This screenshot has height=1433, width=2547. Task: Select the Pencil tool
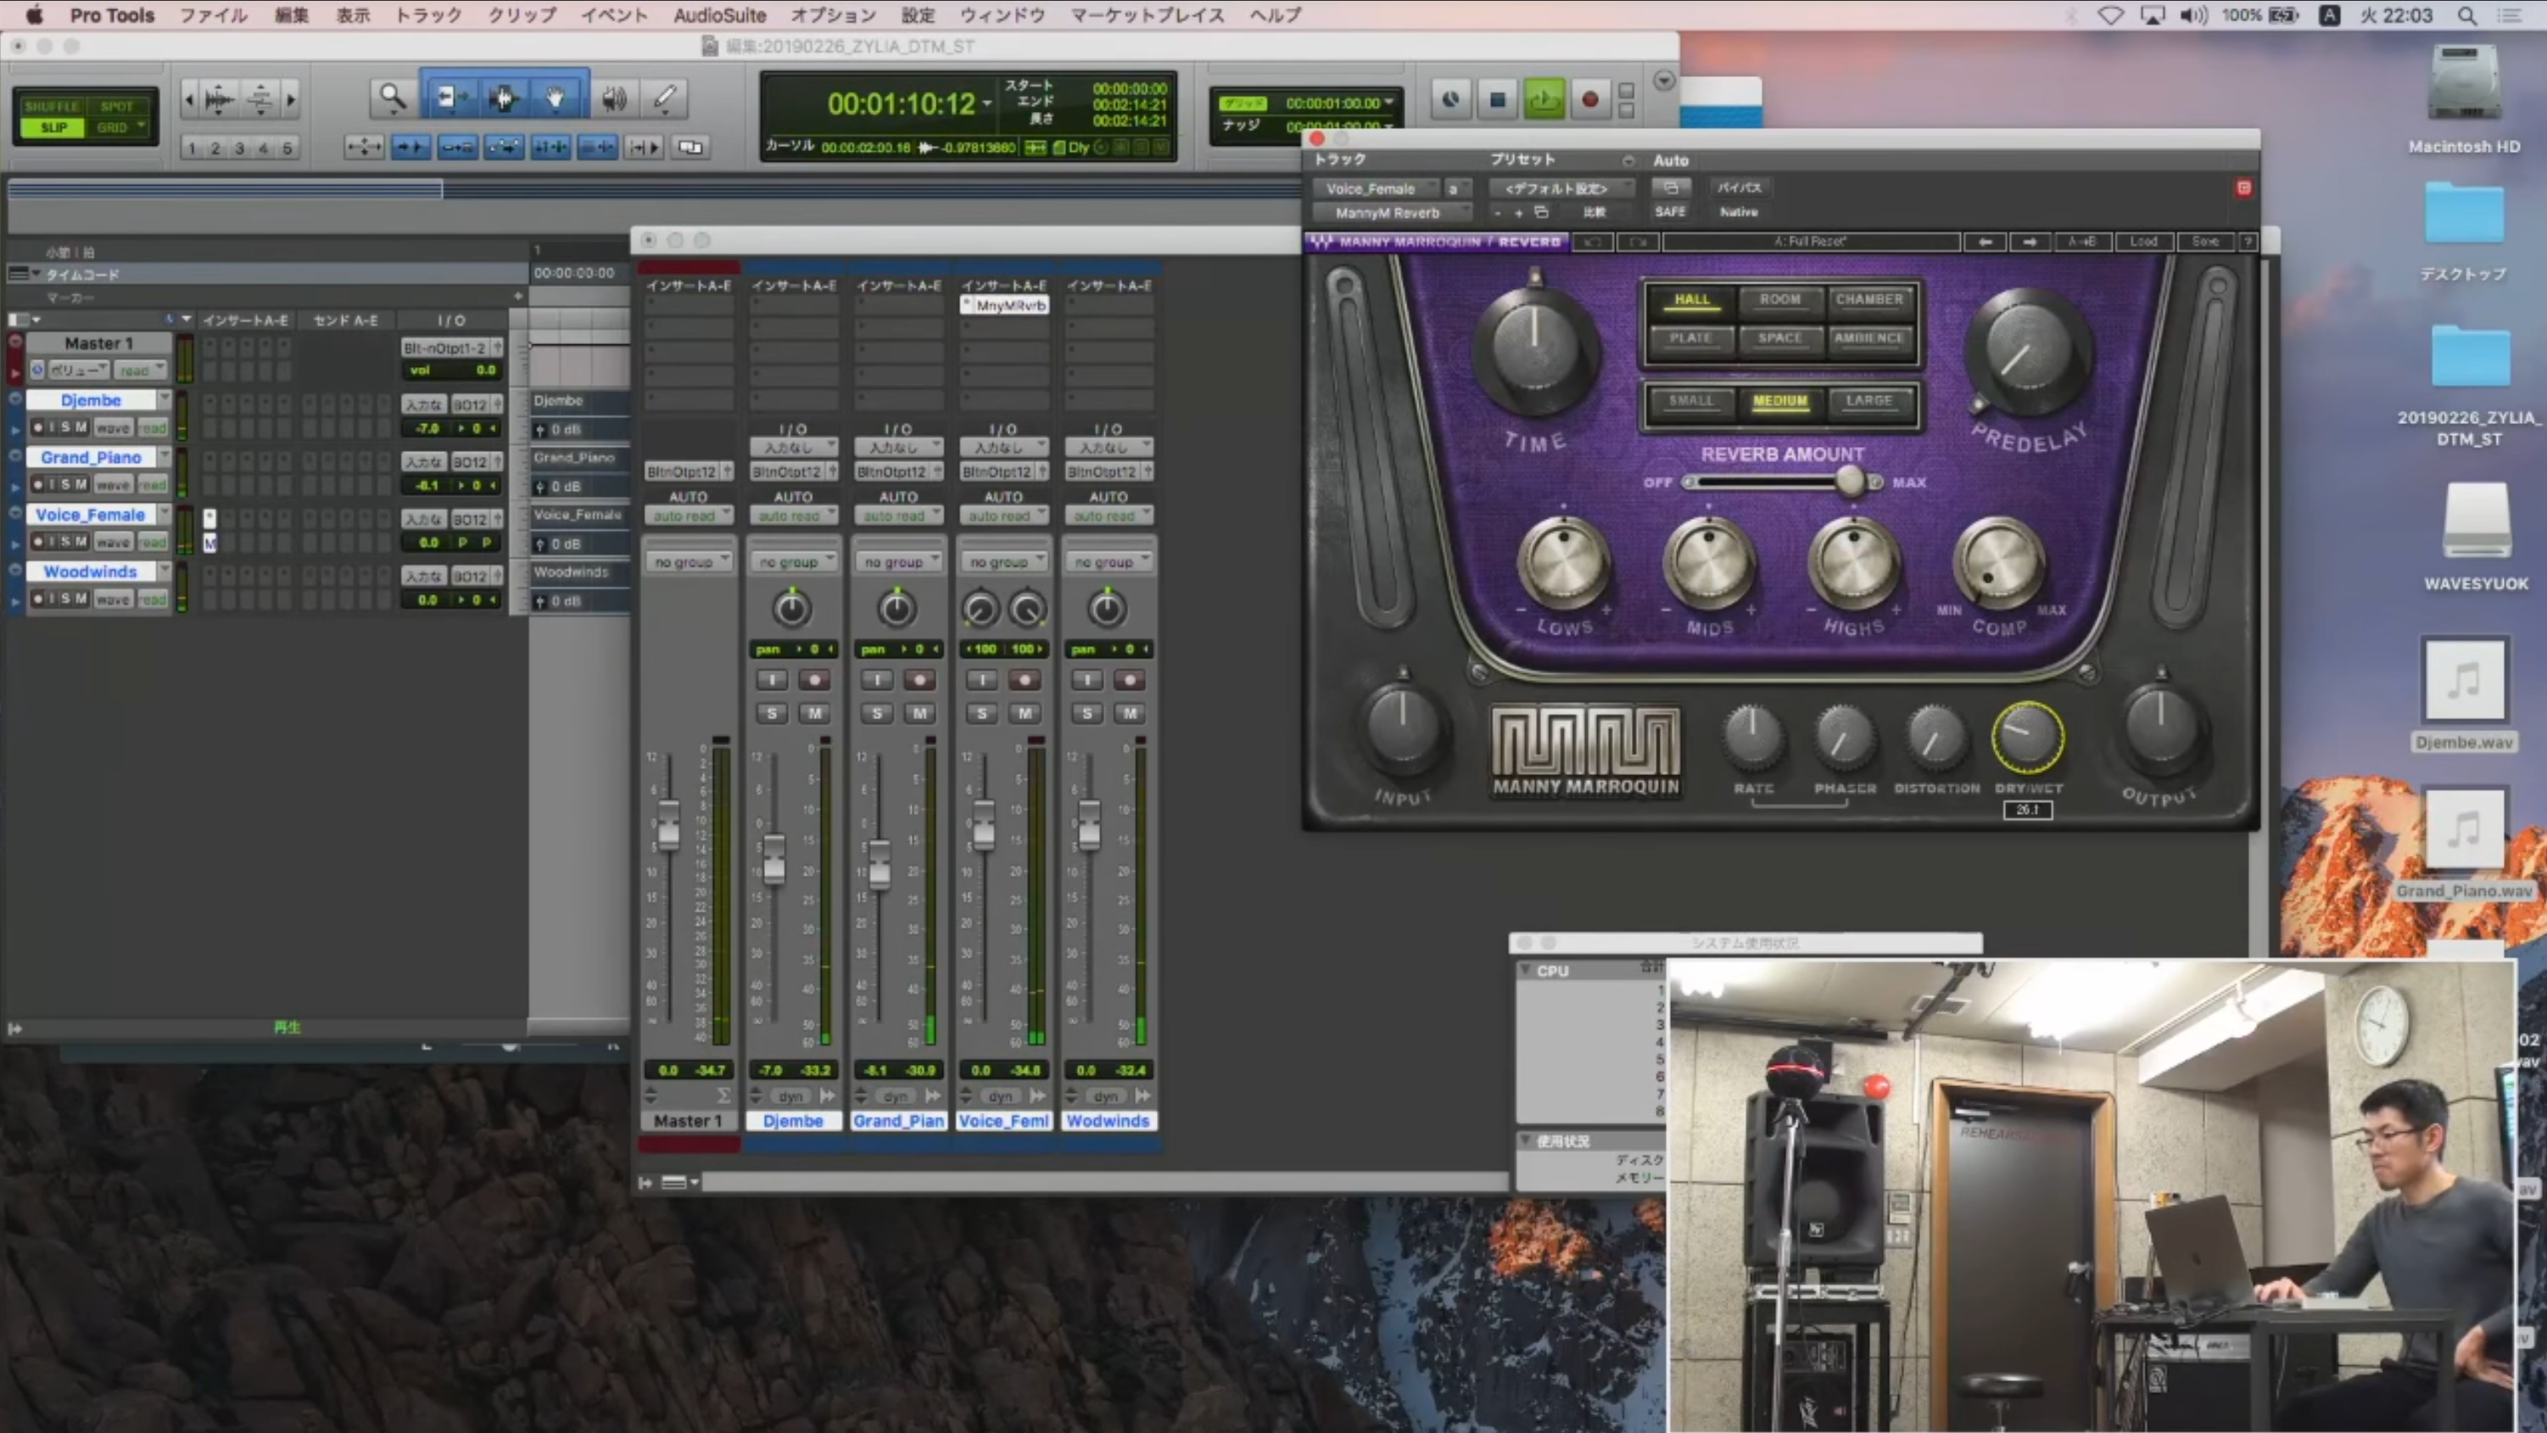pos(664,98)
